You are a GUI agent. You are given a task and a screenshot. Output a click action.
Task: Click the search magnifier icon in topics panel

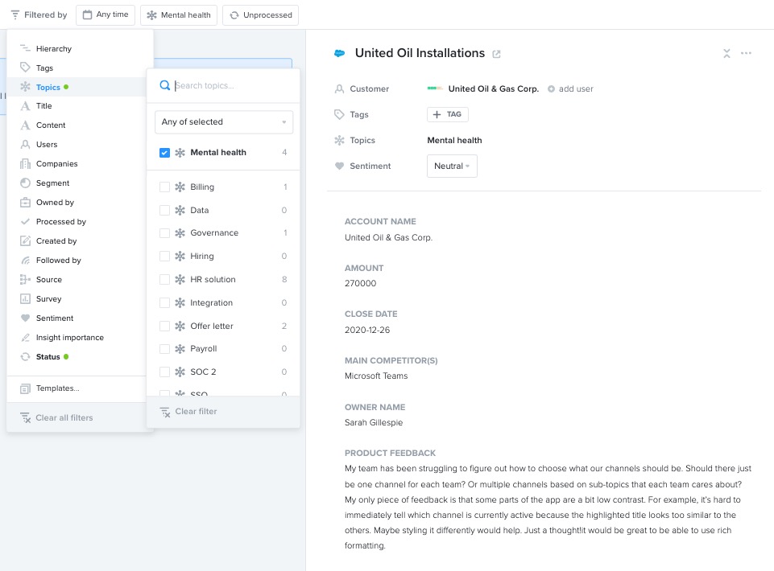165,85
